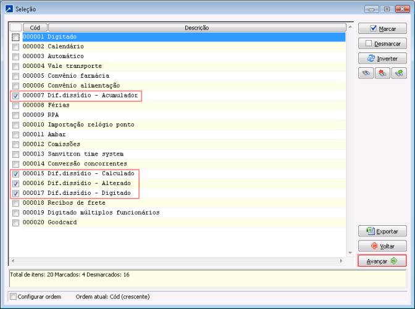Check the 000020 Goodcard checkbox

click(15, 223)
